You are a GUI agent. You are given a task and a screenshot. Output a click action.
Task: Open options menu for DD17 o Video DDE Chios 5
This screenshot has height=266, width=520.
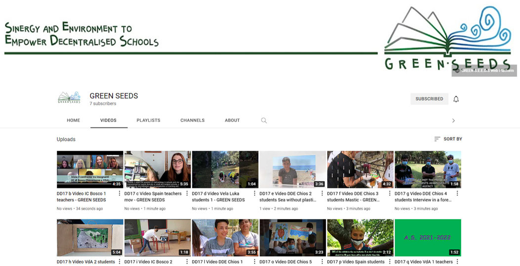(322, 262)
